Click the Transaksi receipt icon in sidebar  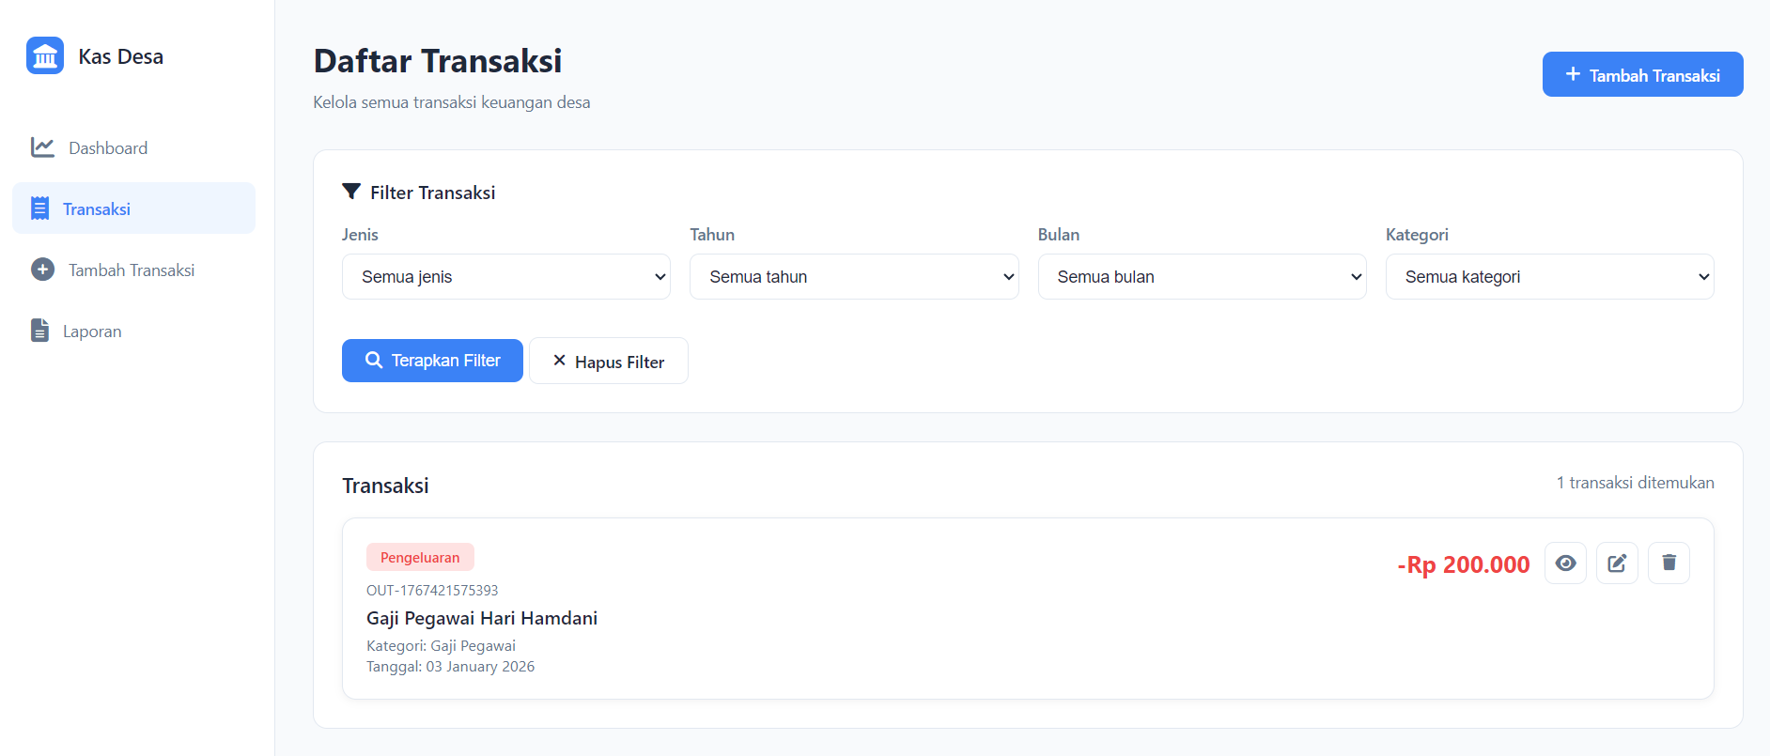pos(39,208)
